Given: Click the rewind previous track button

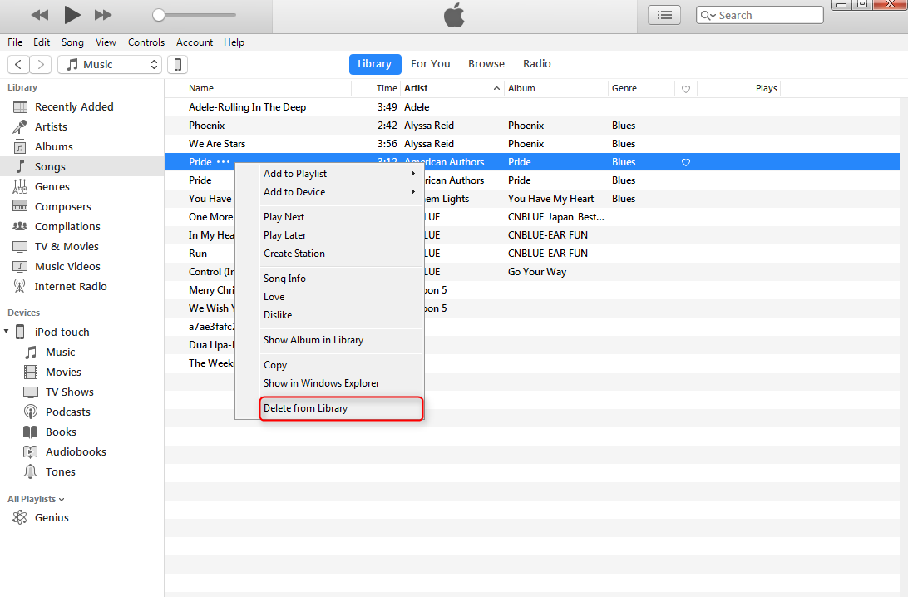Looking at the screenshot, I should 39,15.
